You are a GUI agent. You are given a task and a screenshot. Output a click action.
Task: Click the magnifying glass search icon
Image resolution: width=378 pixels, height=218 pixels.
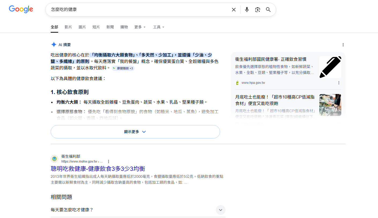coord(268,10)
